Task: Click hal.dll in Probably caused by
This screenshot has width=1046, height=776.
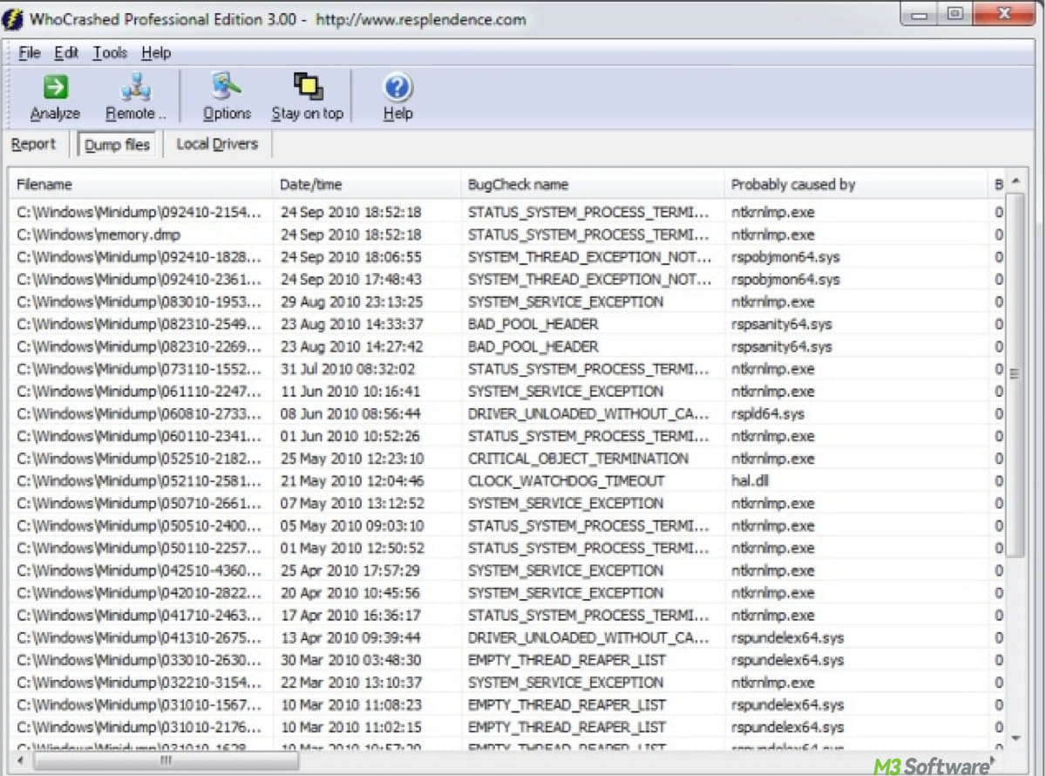Action: (x=750, y=480)
